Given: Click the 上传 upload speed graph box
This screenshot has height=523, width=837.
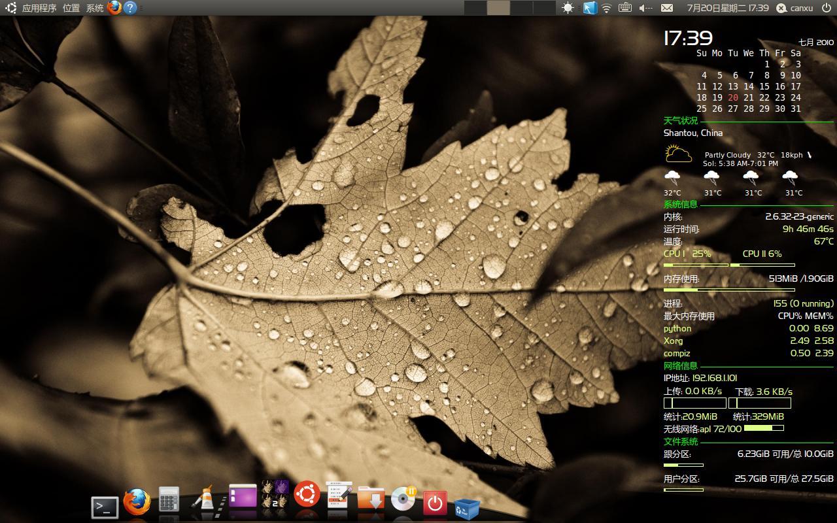Looking at the screenshot, I should click(695, 403).
